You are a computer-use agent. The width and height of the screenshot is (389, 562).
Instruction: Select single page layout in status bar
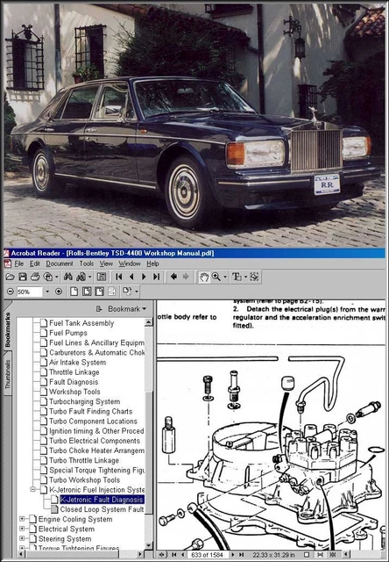(307, 555)
